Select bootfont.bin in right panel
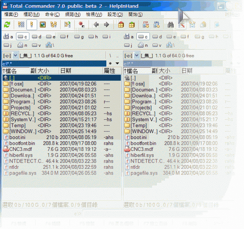 tap(180, 143)
